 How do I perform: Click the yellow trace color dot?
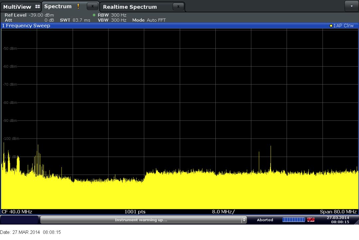pos(331,26)
